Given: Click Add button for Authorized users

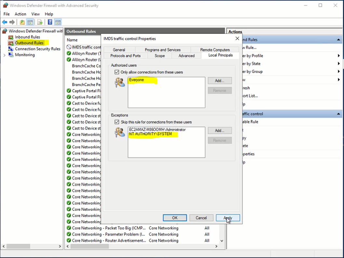Looking at the screenshot, I should coord(219,81).
